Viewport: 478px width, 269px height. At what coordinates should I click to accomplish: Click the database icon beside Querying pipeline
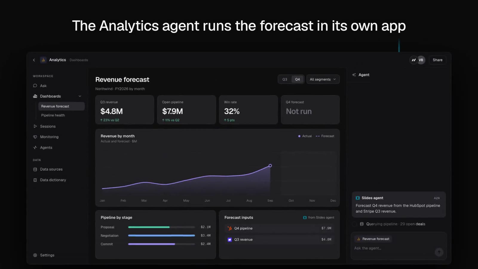point(361,224)
